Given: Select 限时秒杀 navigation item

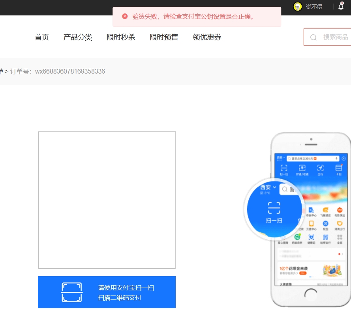Looking at the screenshot, I should coord(121,37).
